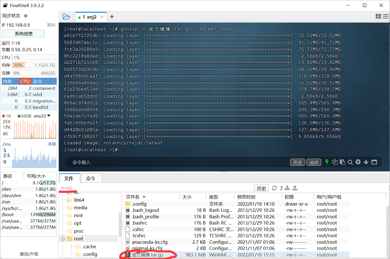
Task: Click the terminal search magnifier icon
Action: (350, 162)
